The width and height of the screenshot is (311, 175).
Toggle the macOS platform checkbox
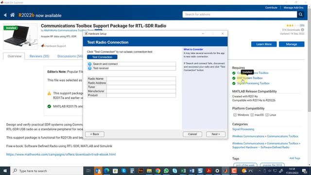coord(252,115)
